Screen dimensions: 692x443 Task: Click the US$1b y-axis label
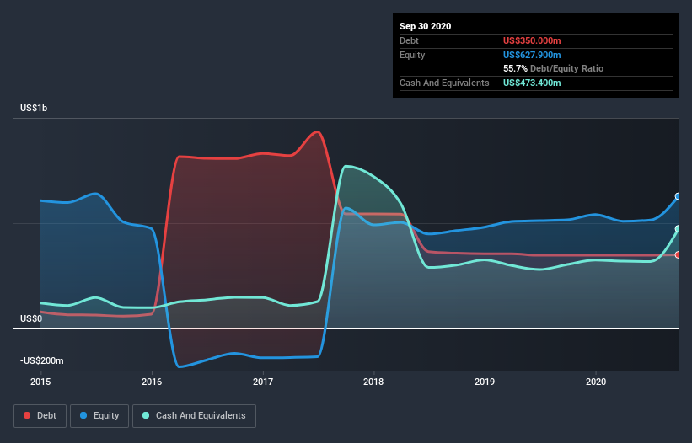click(34, 108)
